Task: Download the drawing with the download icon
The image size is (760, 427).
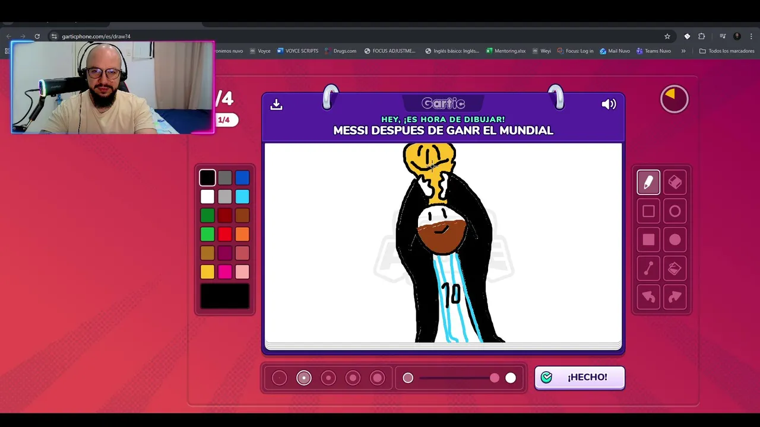Action: coord(276,104)
